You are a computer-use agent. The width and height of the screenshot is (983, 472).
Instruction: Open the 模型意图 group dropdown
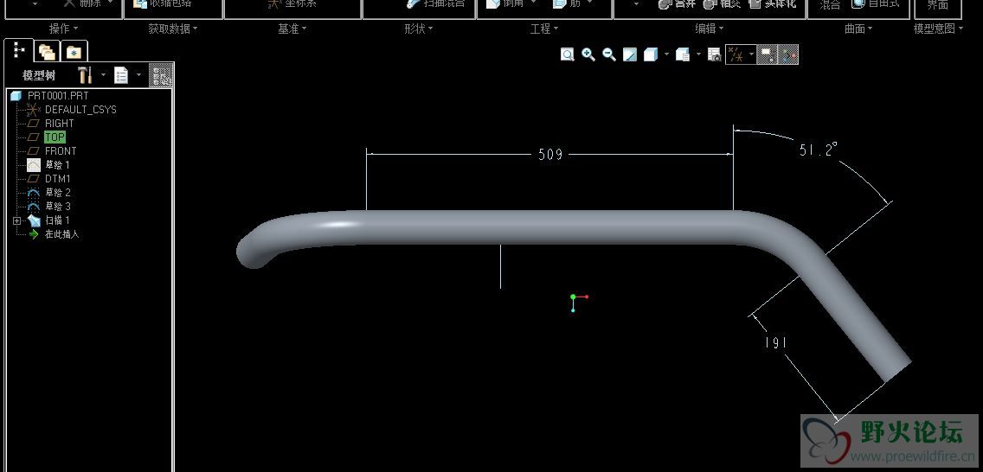point(939,29)
